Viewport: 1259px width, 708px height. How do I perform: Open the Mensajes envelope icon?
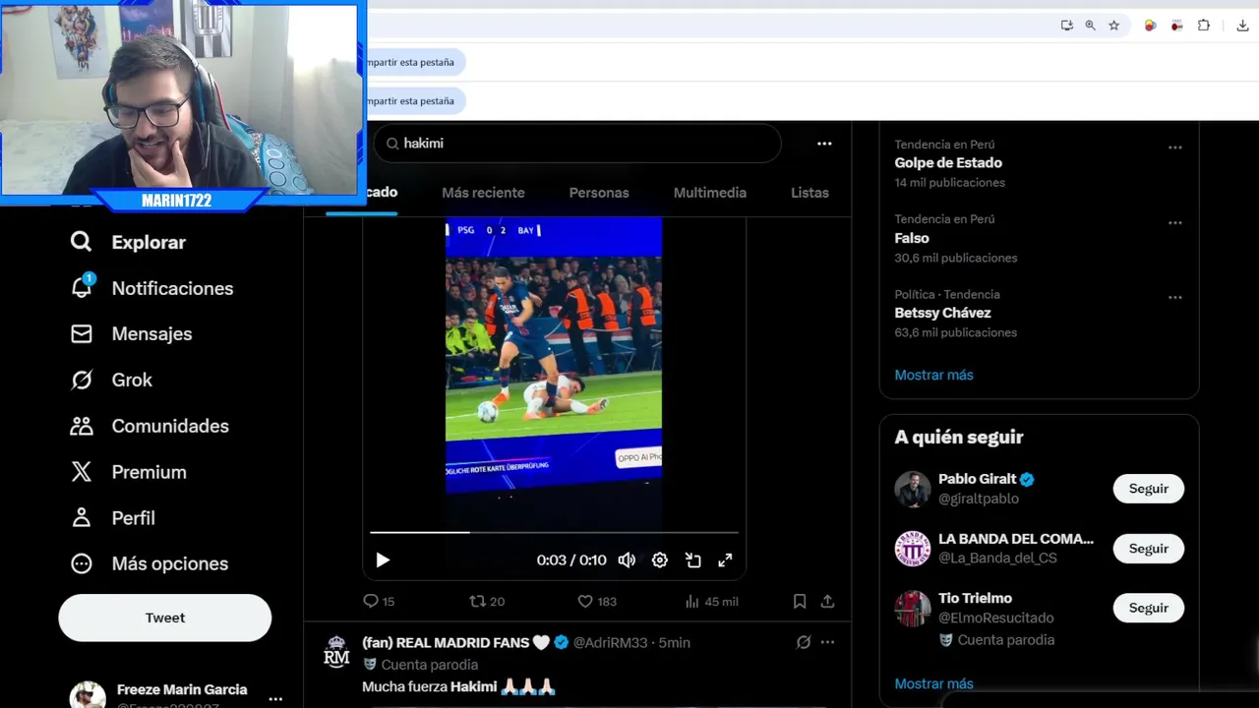coord(82,333)
